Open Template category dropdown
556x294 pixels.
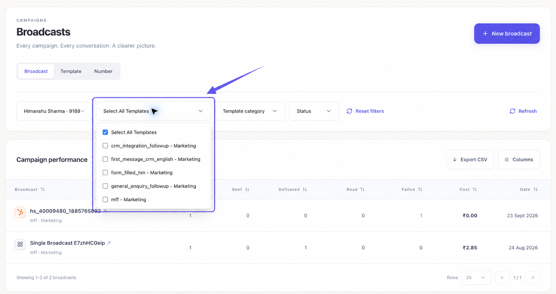250,111
